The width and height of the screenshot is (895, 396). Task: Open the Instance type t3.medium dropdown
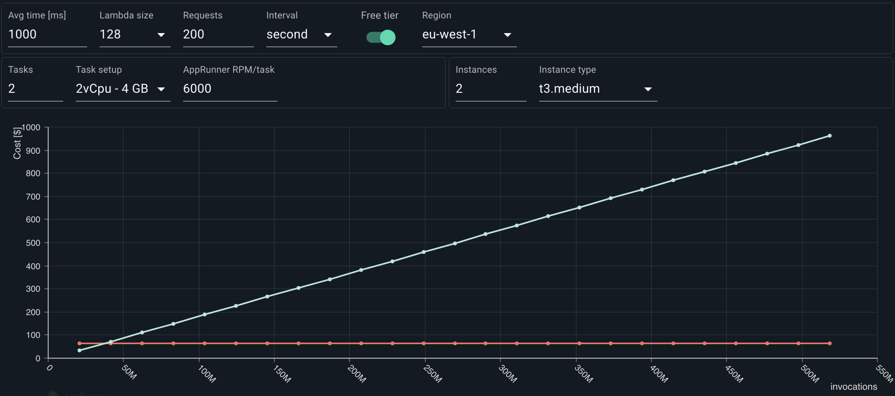(598, 89)
